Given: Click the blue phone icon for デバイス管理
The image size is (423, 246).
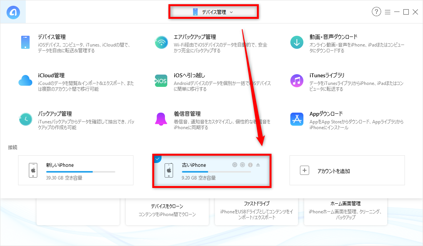Looking at the screenshot, I should coord(25,42).
